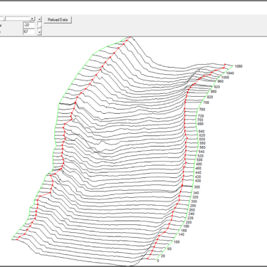
Task: Click the Reload Data button
Action: click(58, 20)
